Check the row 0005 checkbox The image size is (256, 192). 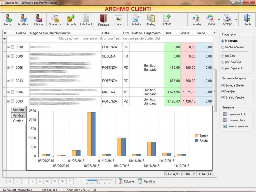click(x=12, y=67)
